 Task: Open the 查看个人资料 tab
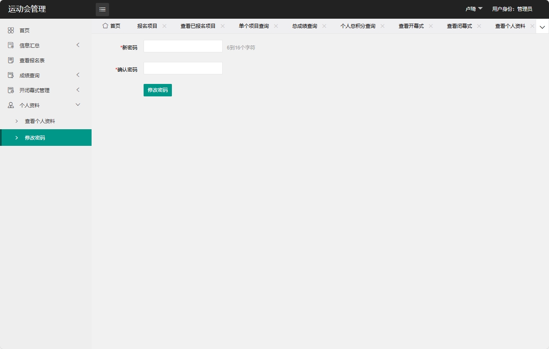(x=509, y=25)
